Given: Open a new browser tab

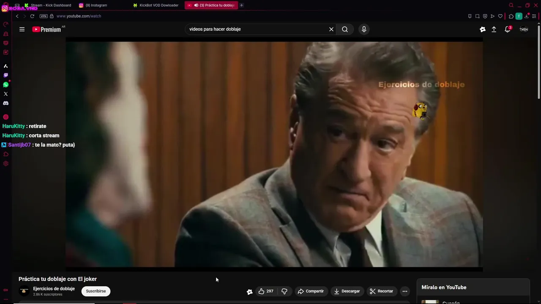Looking at the screenshot, I should [x=241, y=5].
